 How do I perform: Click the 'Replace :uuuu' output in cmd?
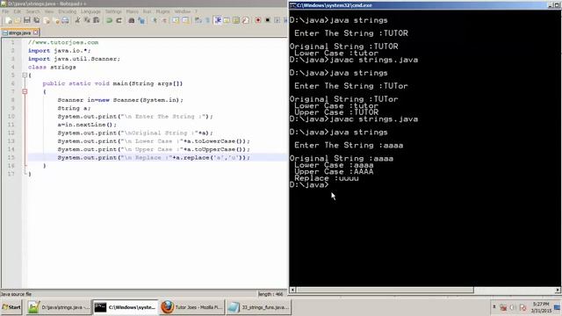point(327,178)
